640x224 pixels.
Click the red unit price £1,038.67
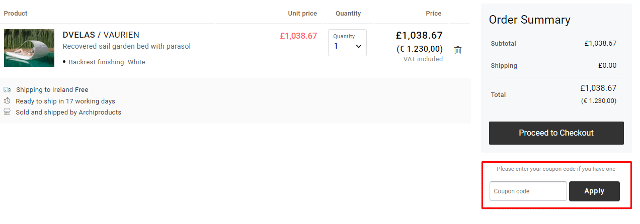(x=298, y=36)
